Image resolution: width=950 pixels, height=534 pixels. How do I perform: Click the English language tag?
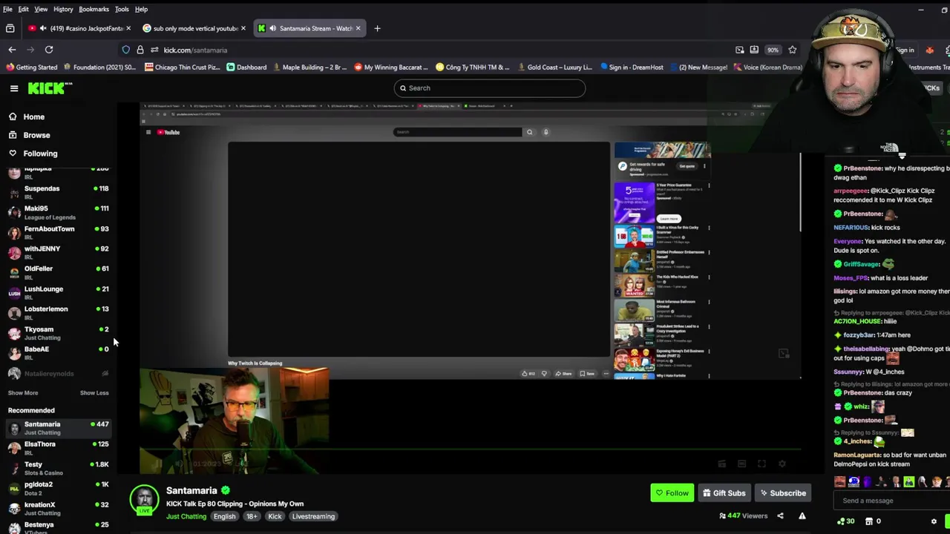224,516
